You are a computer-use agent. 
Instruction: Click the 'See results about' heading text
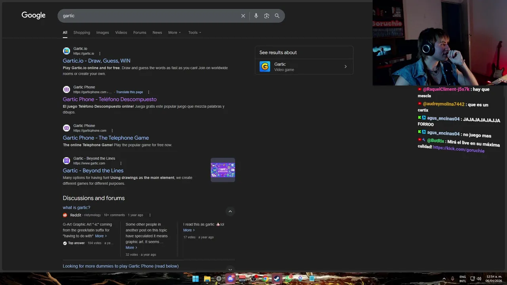coord(278,52)
